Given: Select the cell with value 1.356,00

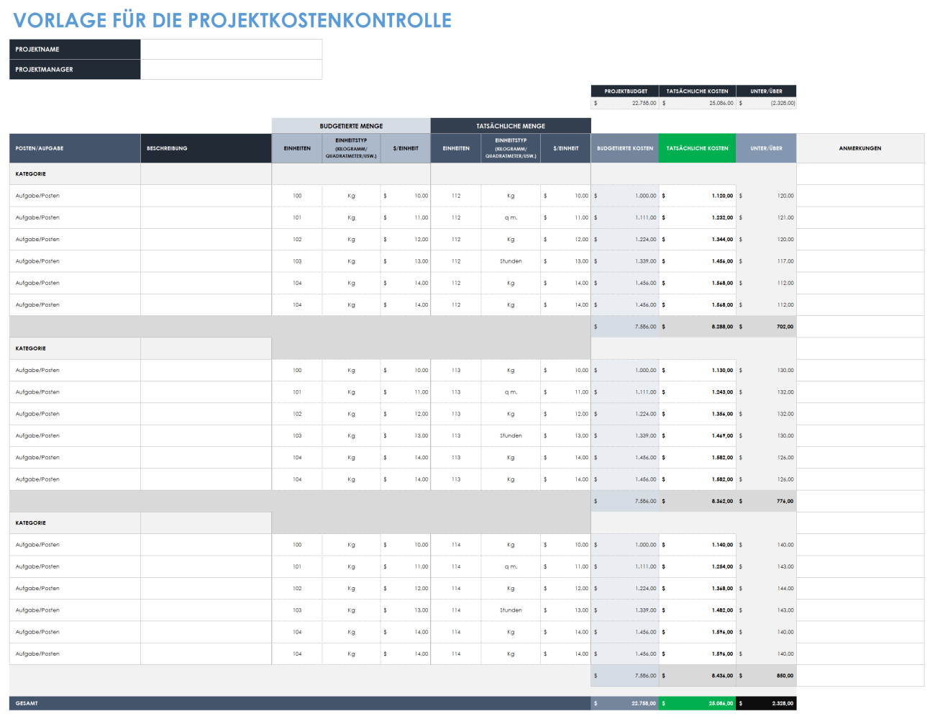Looking at the screenshot, I should click(697, 414).
